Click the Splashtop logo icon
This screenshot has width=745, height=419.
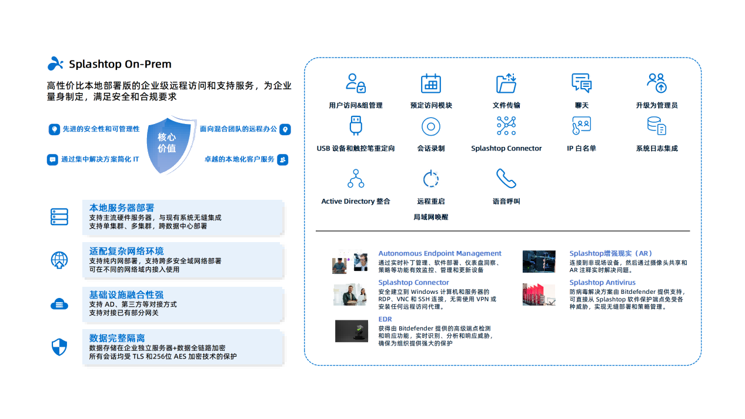[55, 63]
